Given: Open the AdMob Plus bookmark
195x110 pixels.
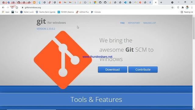Looking at the screenshot, I should [83, 12].
